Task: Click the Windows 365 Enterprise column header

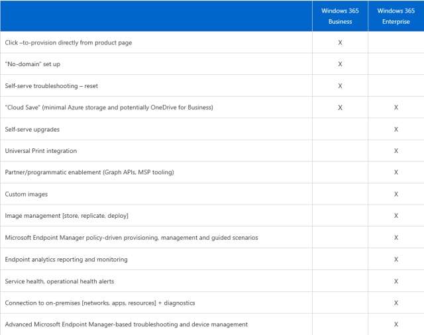Action: tap(396, 16)
